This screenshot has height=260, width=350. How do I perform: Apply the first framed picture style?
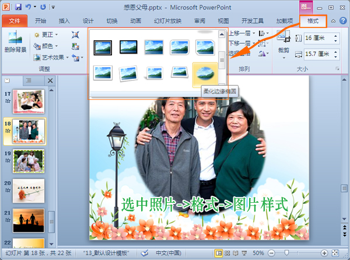(103, 48)
